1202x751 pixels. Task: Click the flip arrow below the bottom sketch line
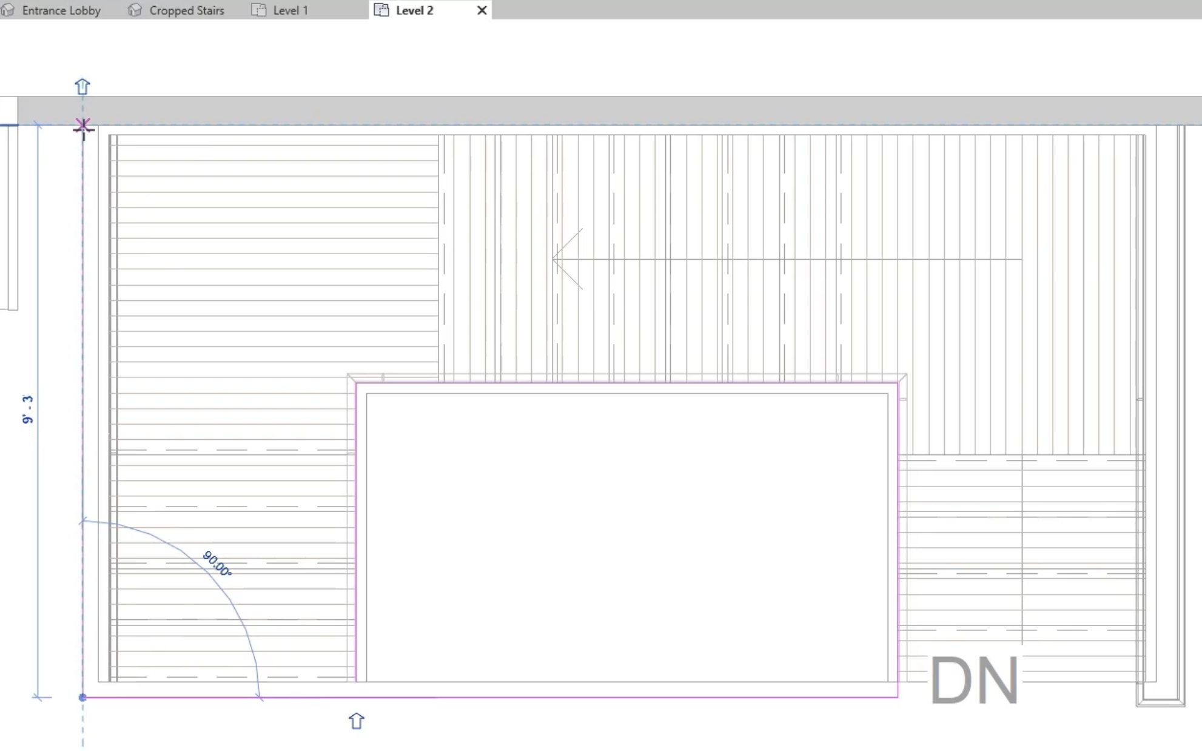coord(357,721)
